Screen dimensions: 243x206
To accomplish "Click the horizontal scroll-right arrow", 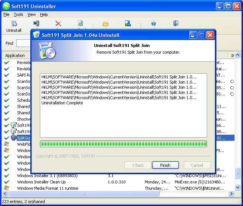I will point(232,193).
